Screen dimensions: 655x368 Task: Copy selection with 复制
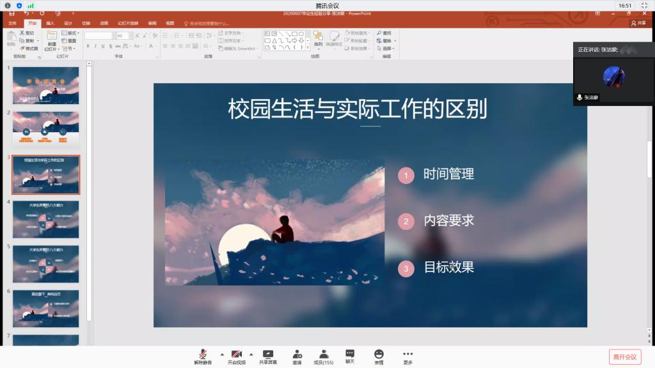[28, 41]
